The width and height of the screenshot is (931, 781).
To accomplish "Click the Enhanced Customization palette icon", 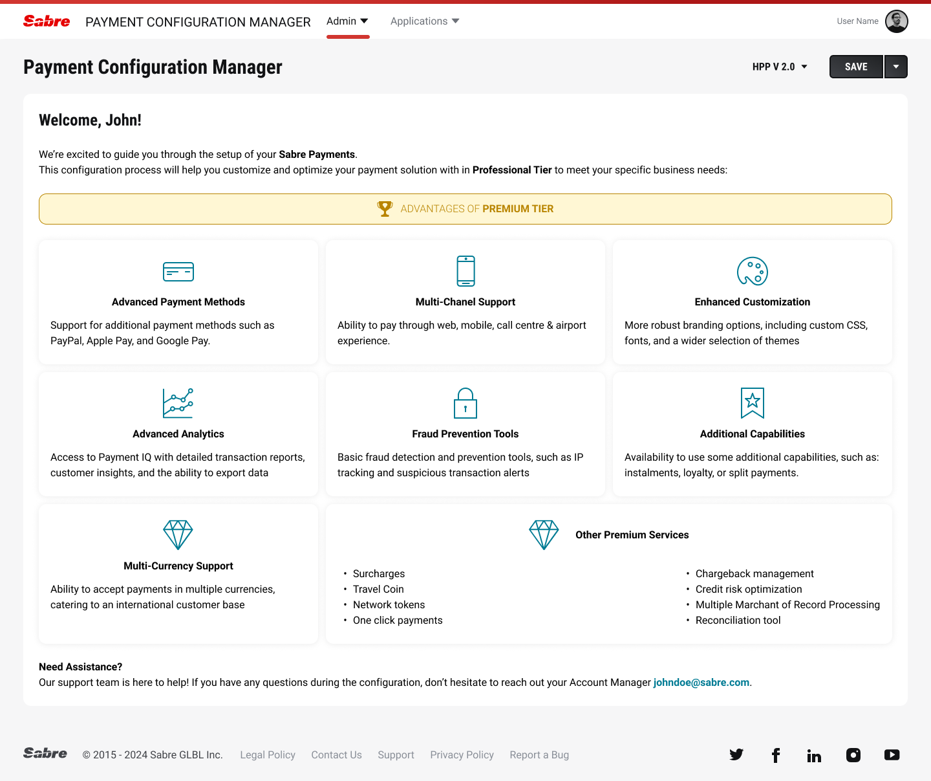I will point(753,271).
